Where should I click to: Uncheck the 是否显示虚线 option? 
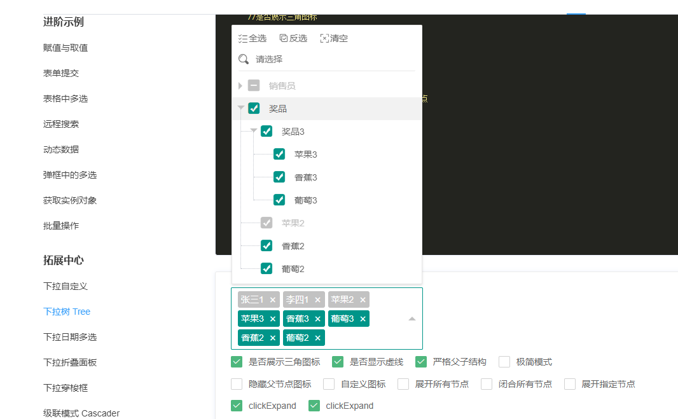click(337, 361)
